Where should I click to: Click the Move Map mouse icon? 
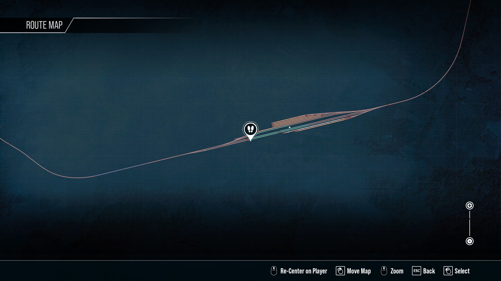pos(340,271)
